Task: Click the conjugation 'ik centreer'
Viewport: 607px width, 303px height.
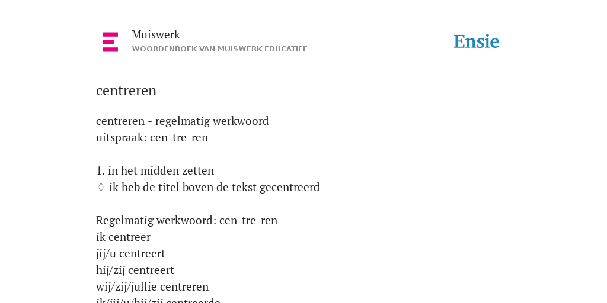Action: point(123,237)
